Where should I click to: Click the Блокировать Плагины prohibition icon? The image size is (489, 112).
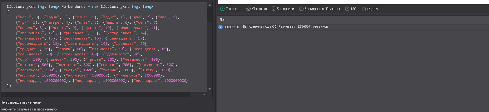pos(301,9)
